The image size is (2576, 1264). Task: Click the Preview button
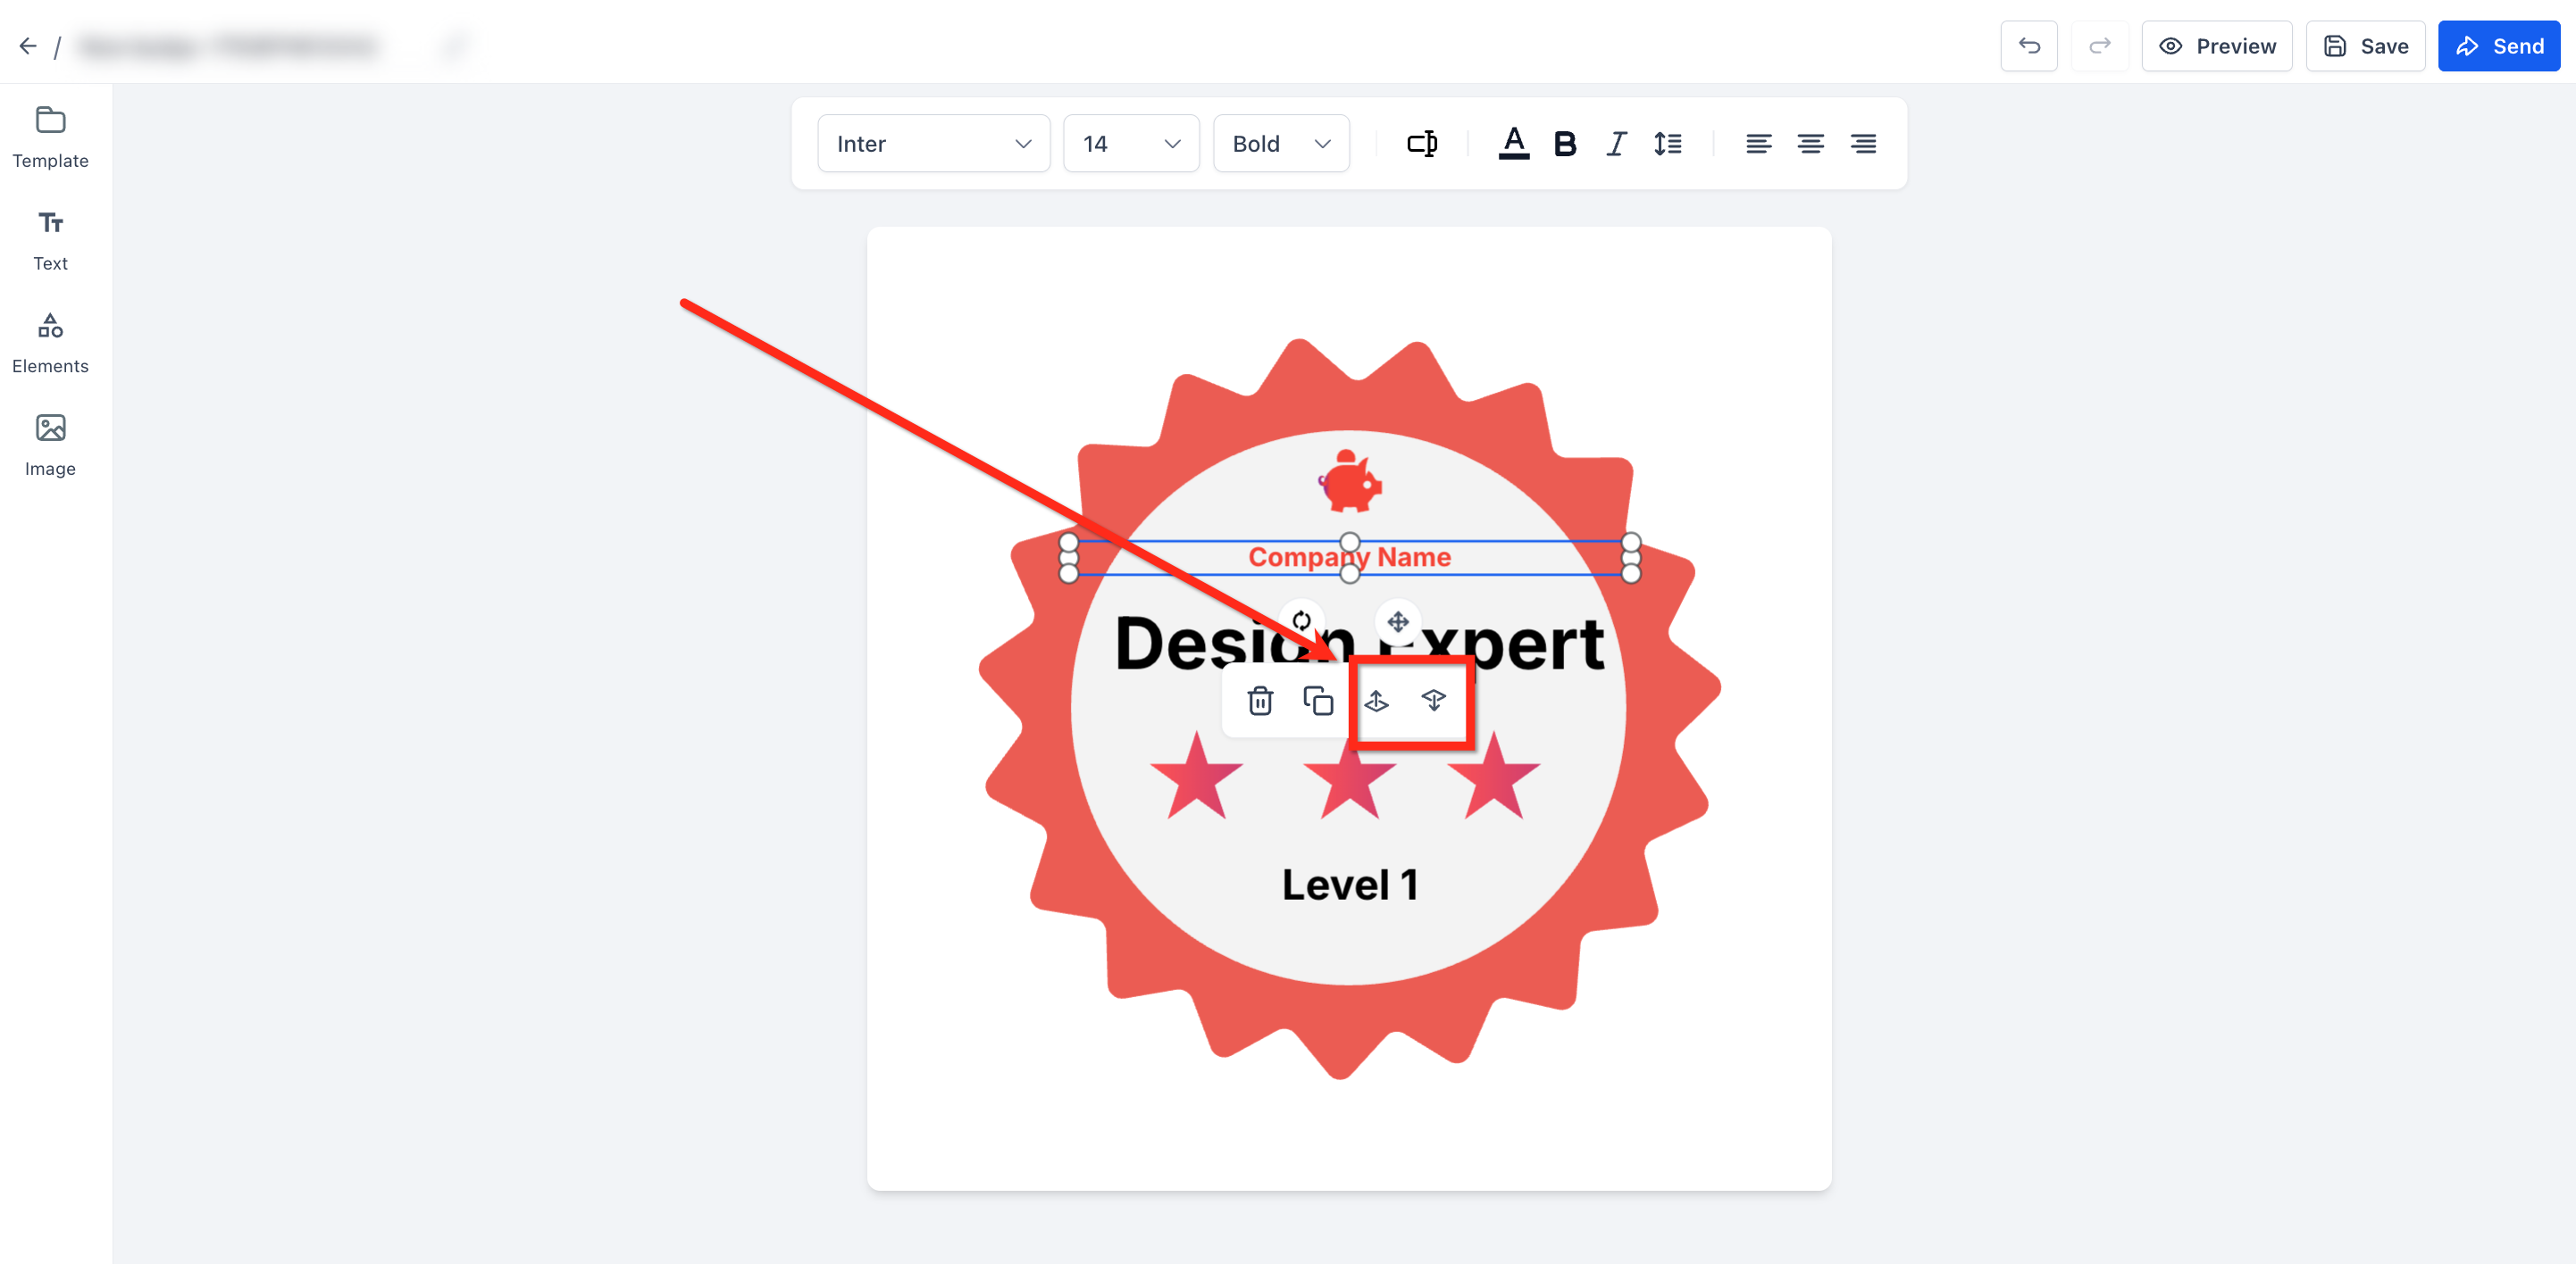click(2216, 46)
